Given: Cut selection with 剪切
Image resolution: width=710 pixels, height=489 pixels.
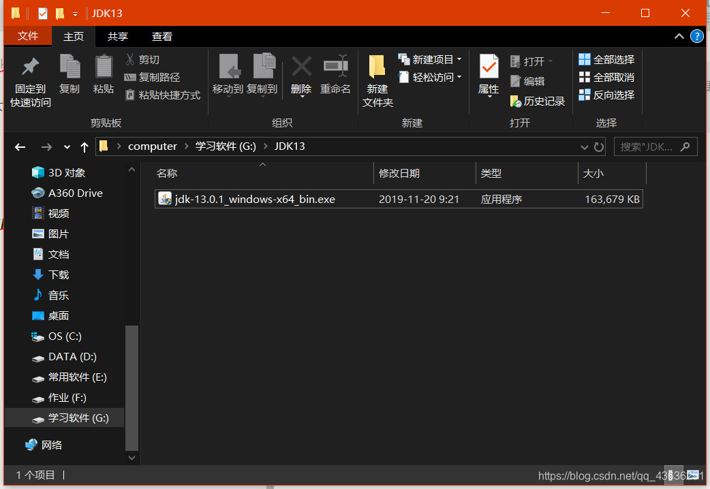Looking at the screenshot, I should coord(142,59).
